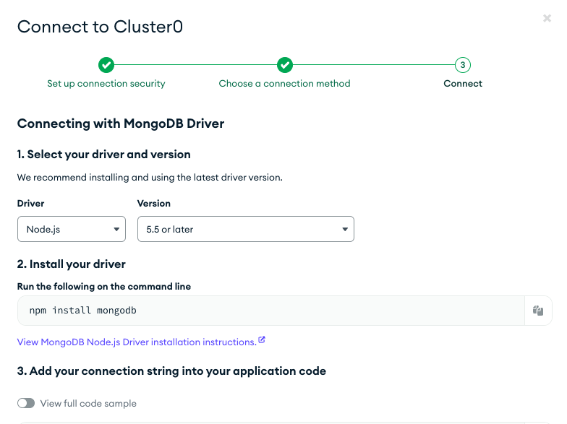Screen dimensions: 567x424
Task: Click the Connect to Cluster0 title
Action: tap(100, 27)
